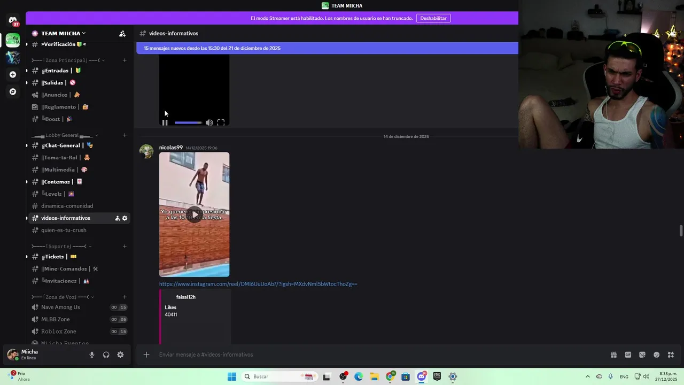Open the sticker picker
This screenshot has height=385, width=684.
point(642,355)
